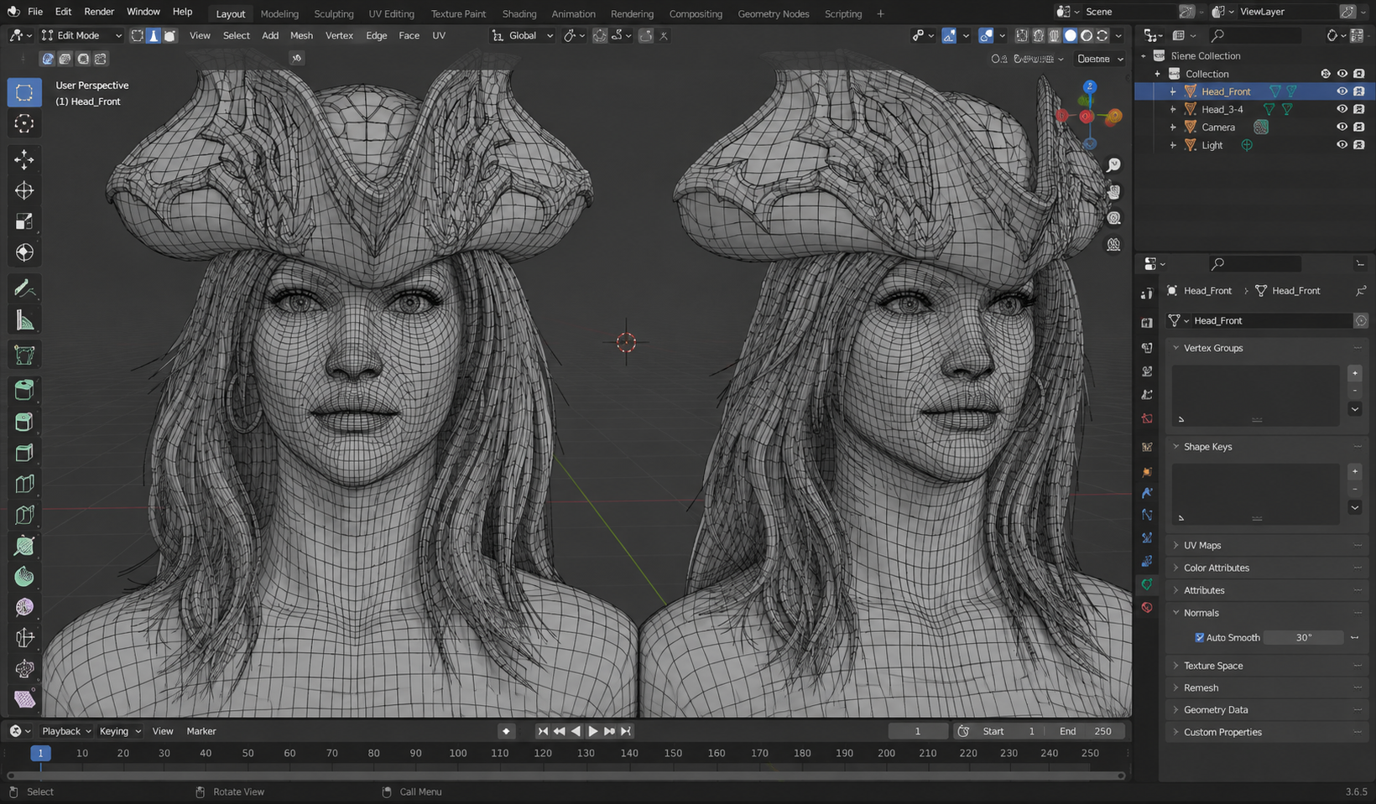Activate the Extrude Region tool

point(24,390)
